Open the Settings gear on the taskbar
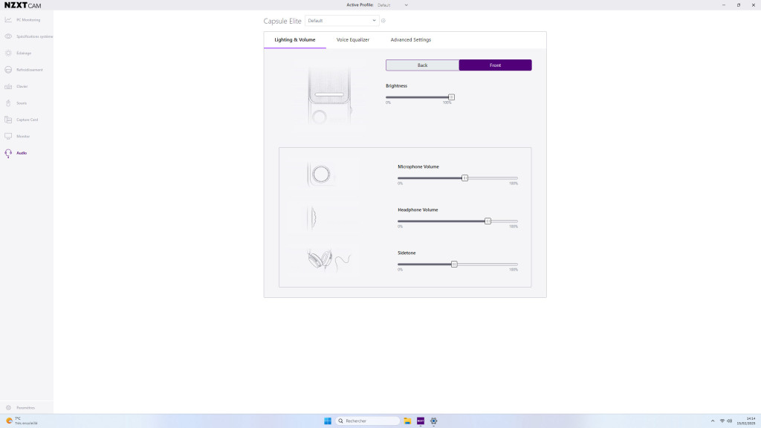The image size is (761, 428). coord(434,421)
